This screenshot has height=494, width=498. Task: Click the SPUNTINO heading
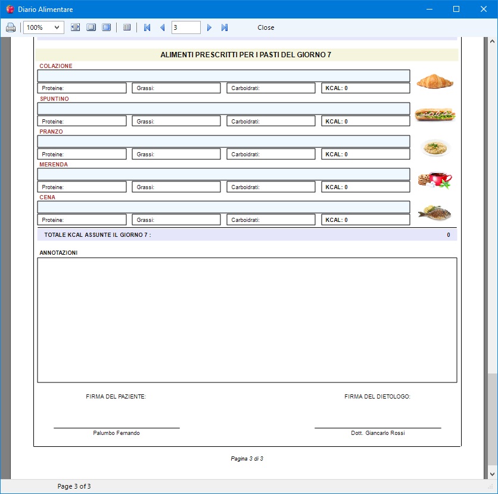54,98
